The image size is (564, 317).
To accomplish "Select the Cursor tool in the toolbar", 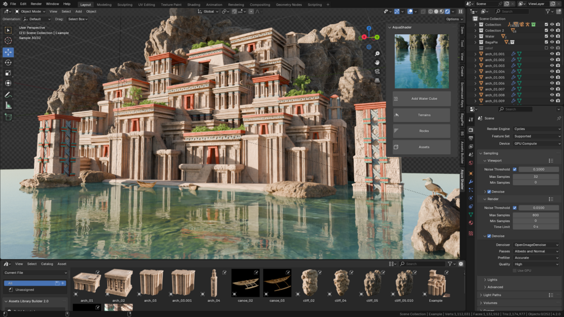I will 8,40.
